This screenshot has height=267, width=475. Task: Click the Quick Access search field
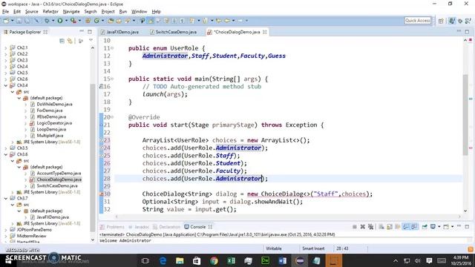pos(417,20)
